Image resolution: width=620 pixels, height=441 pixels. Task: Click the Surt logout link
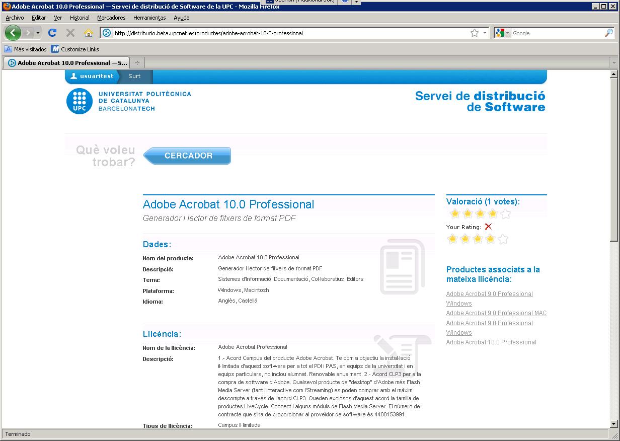pos(134,77)
